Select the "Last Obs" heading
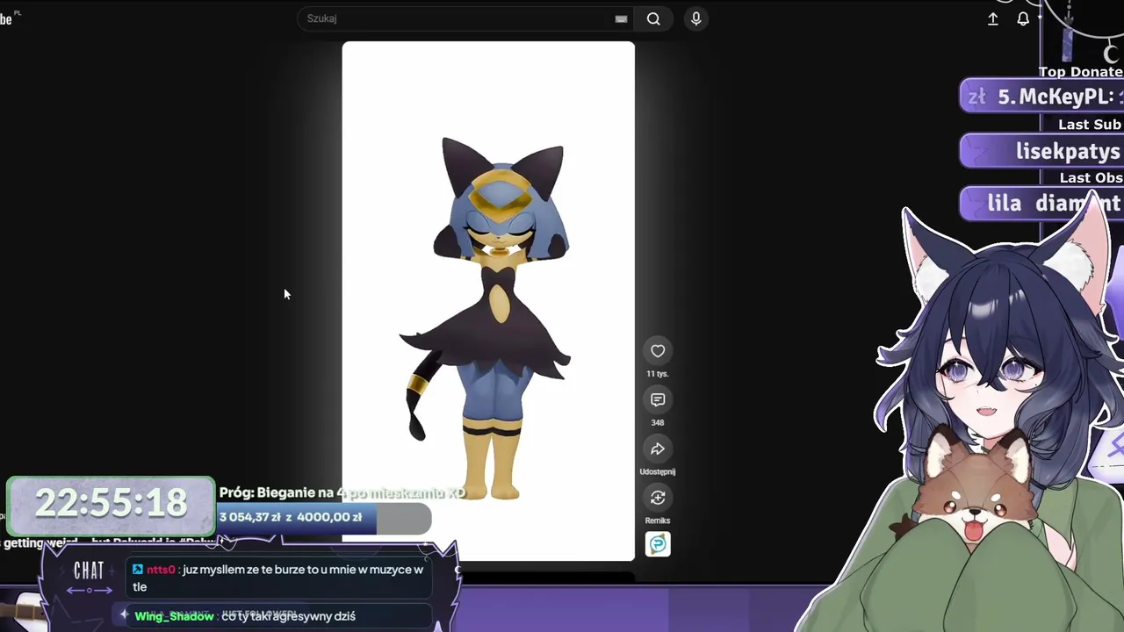The width and height of the screenshot is (1124, 632). tap(1091, 178)
